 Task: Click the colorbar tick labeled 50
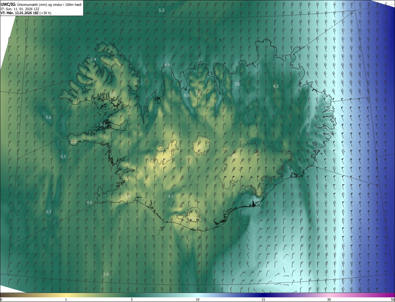tap(393, 300)
